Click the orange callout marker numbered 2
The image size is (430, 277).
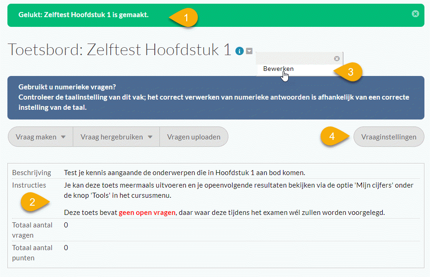coord(32,202)
